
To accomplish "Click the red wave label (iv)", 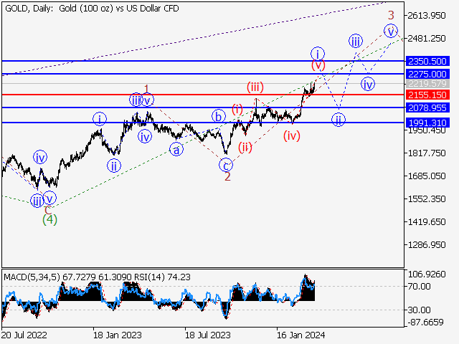I will click(x=292, y=135).
